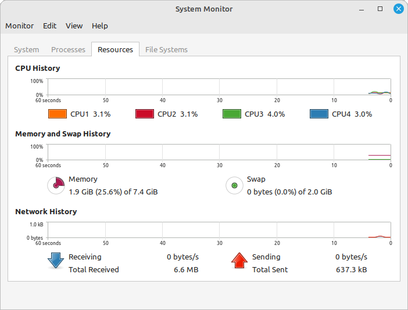The image size is (408, 310).
Task: Click the 'Swap' label
Action: 256,179
